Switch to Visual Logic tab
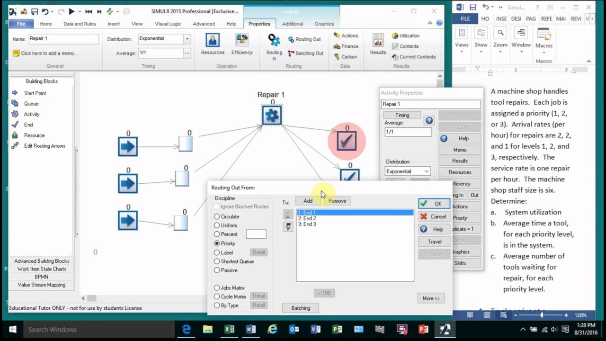The width and height of the screenshot is (606, 341). [168, 24]
